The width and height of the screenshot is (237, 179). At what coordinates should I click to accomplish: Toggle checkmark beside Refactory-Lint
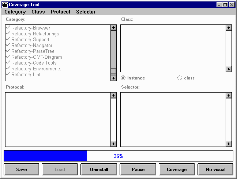(x=8, y=74)
